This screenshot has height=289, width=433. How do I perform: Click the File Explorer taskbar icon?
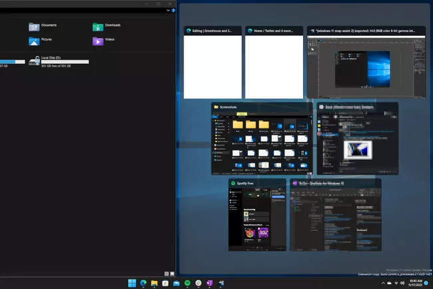tap(154, 283)
